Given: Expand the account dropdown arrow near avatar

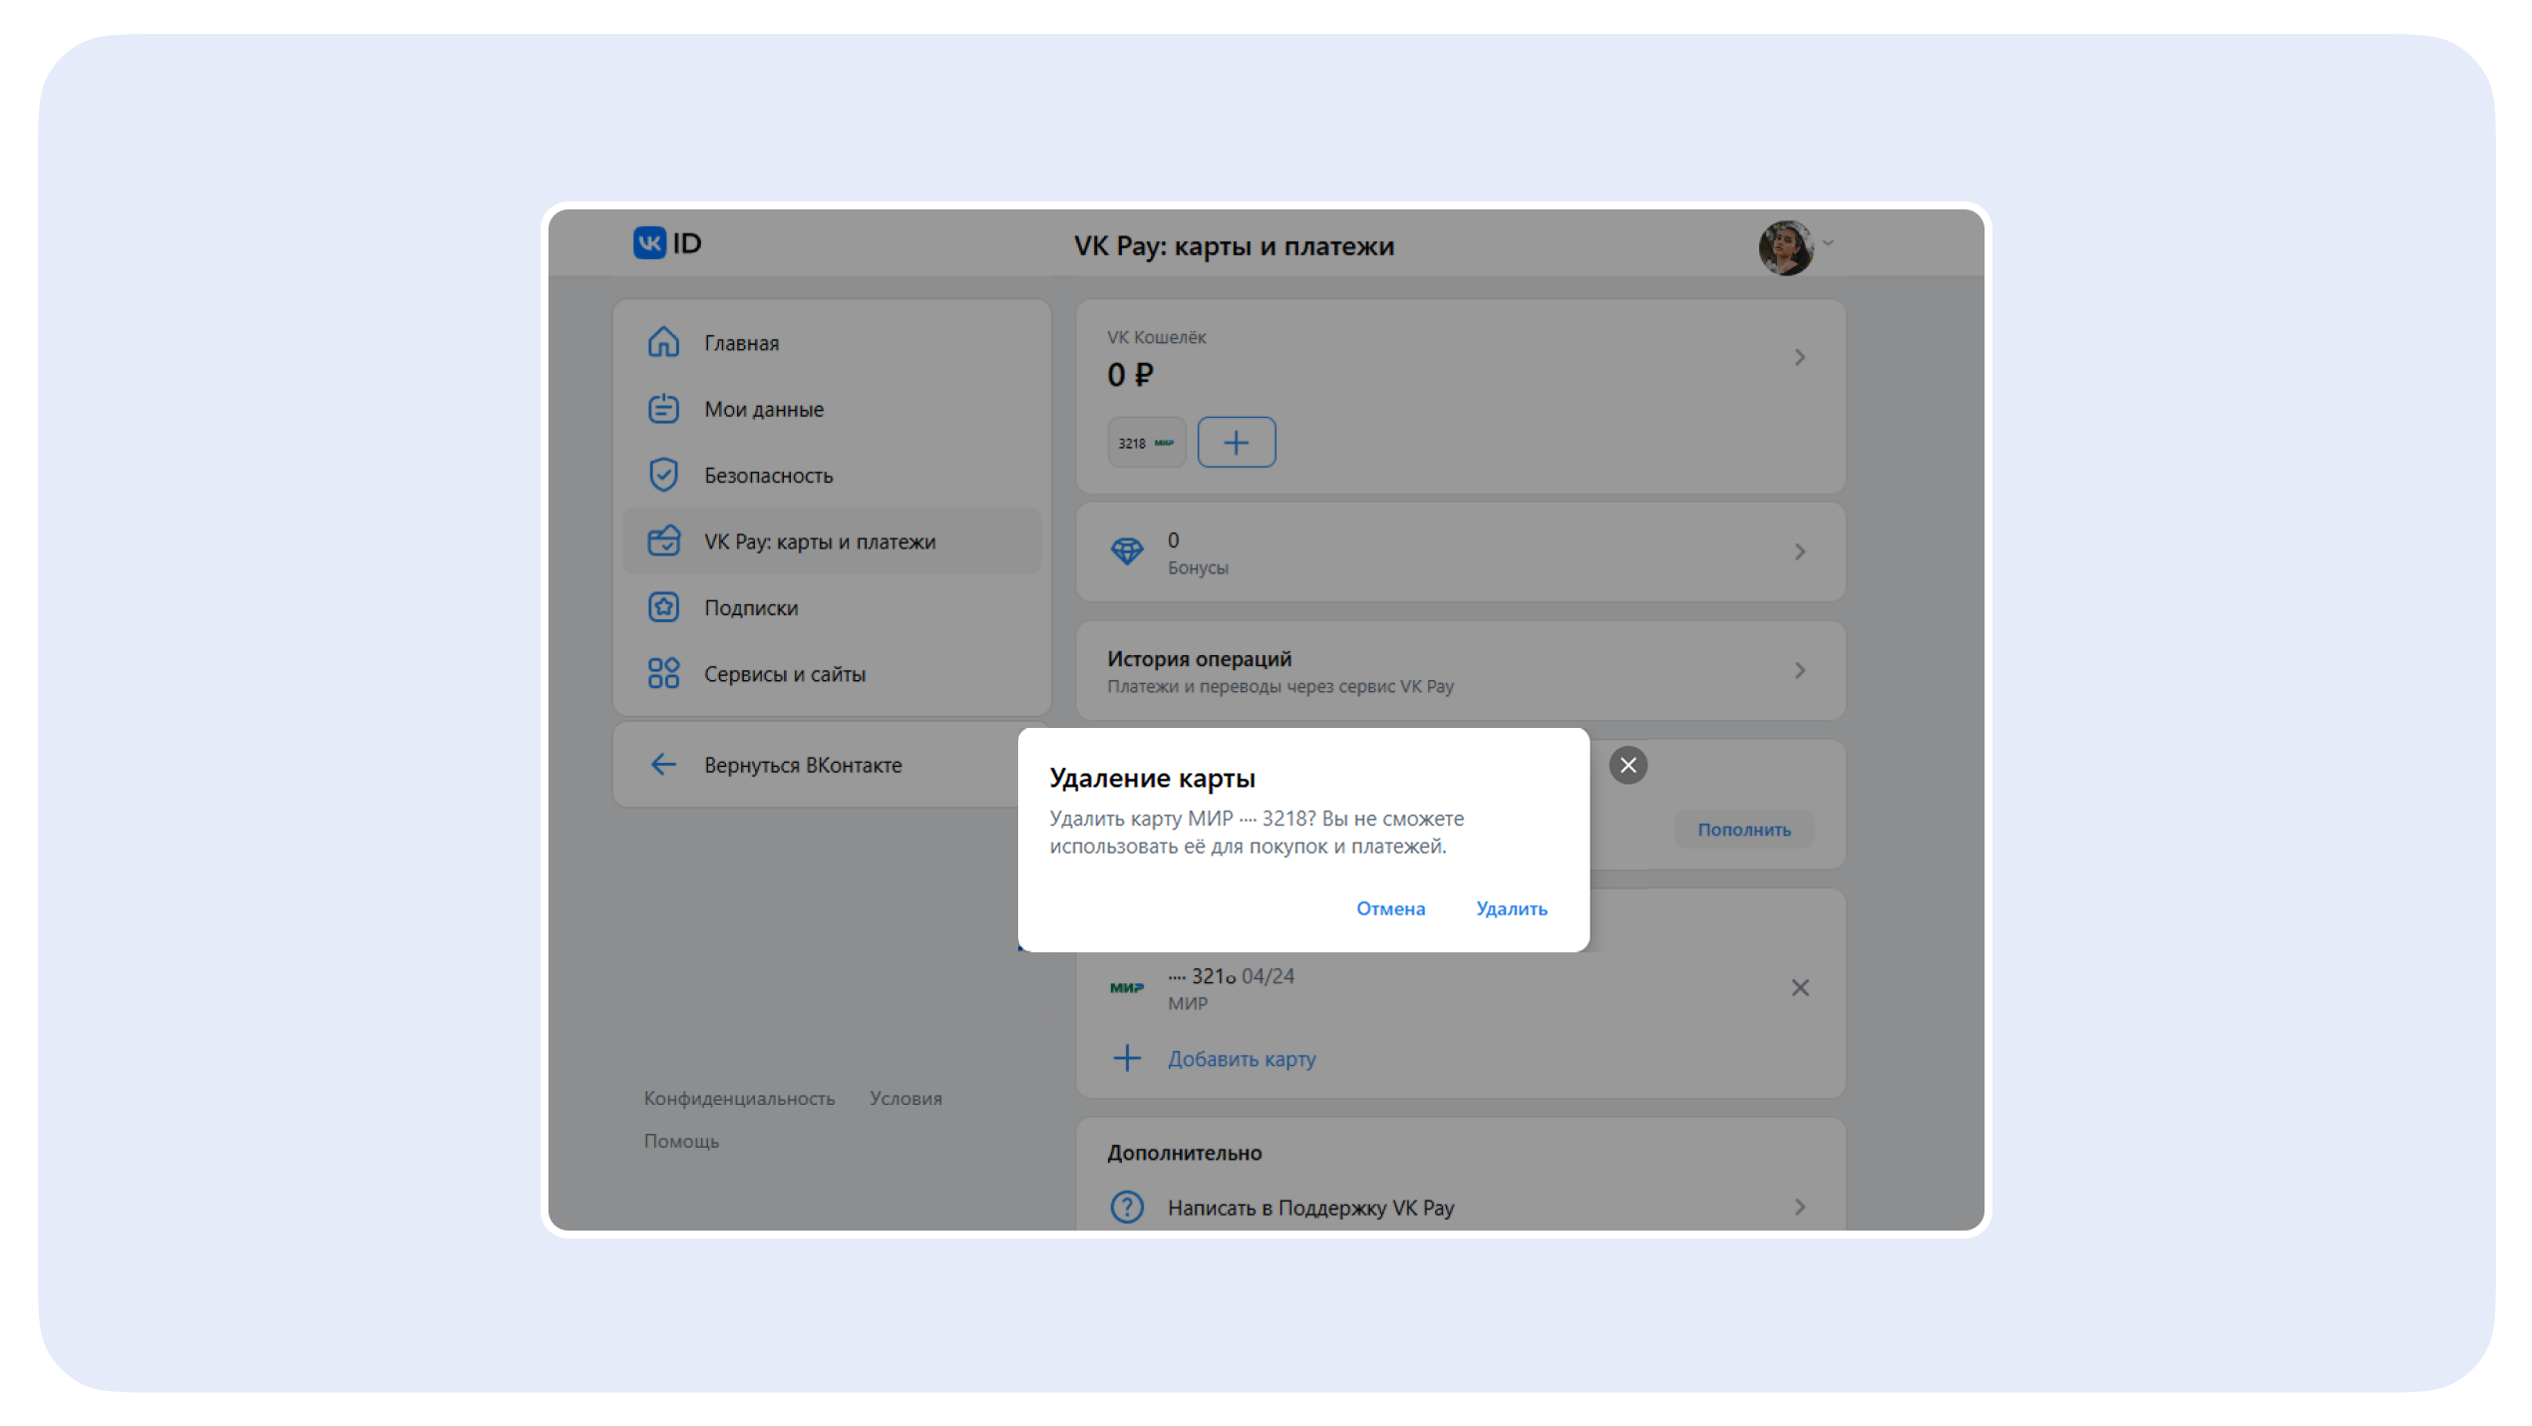Looking at the screenshot, I should tap(1828, 242).
